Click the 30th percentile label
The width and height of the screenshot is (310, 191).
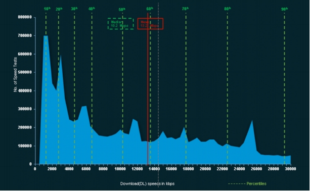click(74, 9)
